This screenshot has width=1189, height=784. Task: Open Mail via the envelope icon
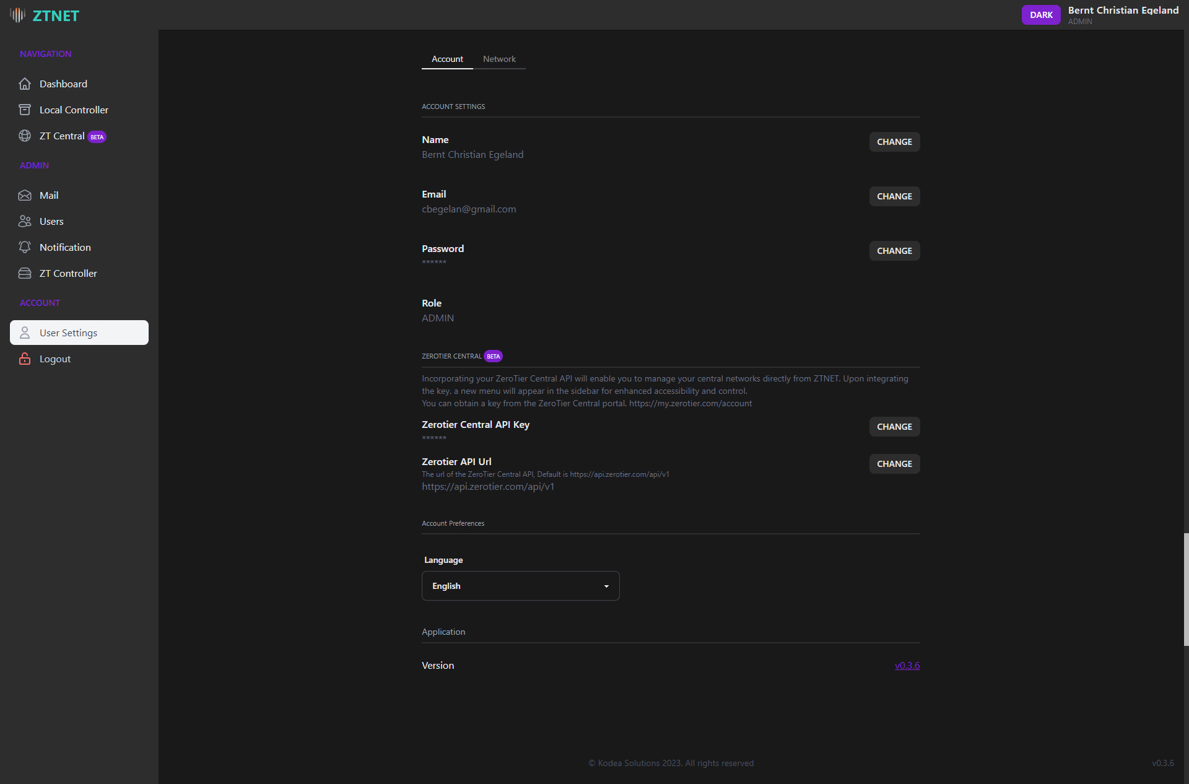pos(25,195)
